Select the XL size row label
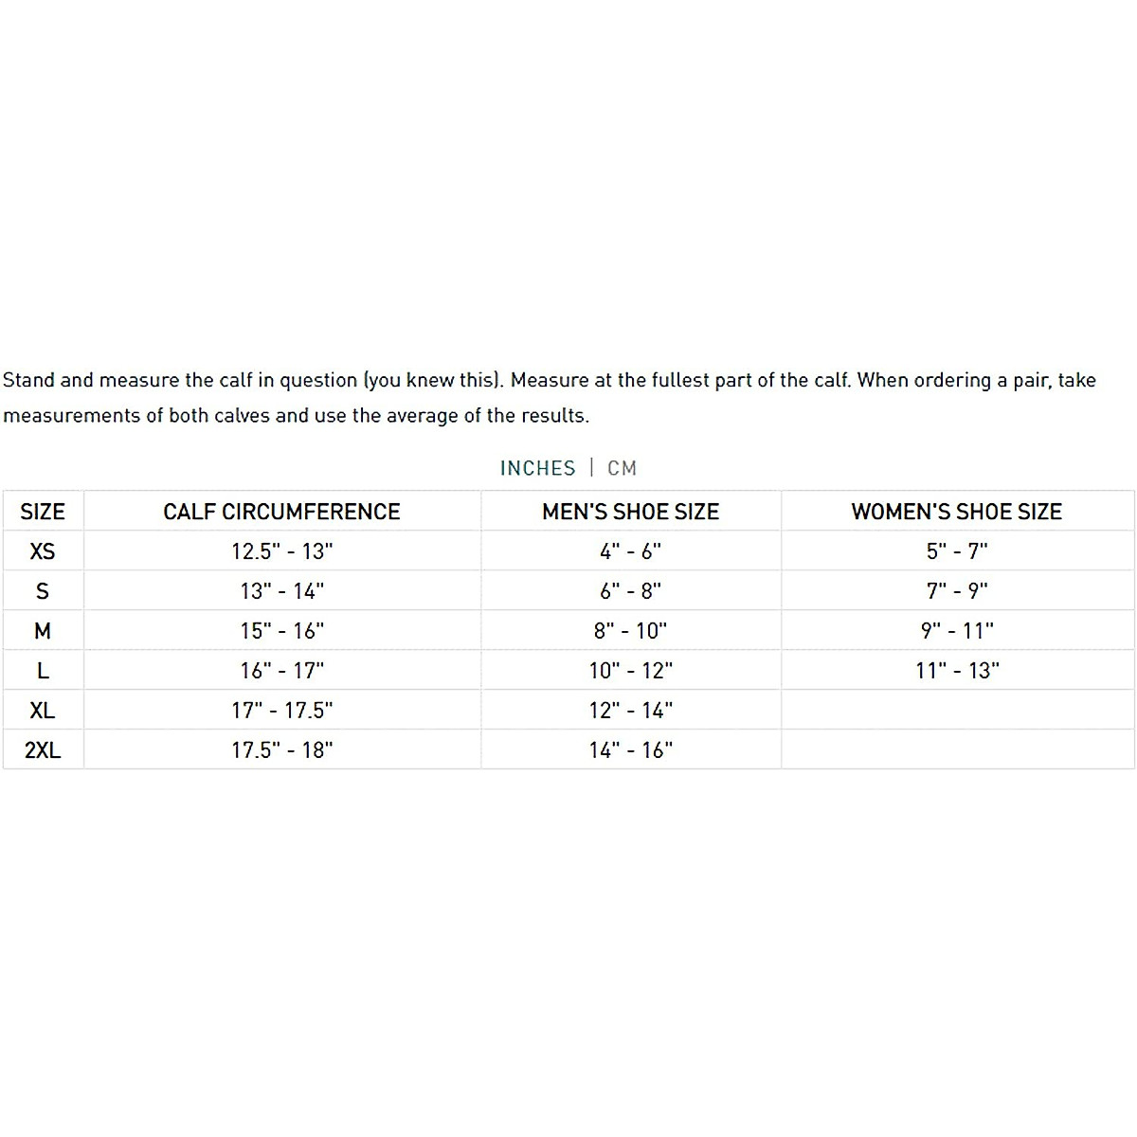The width and height of the screenshot is (1137, 1137). point(43,711)
